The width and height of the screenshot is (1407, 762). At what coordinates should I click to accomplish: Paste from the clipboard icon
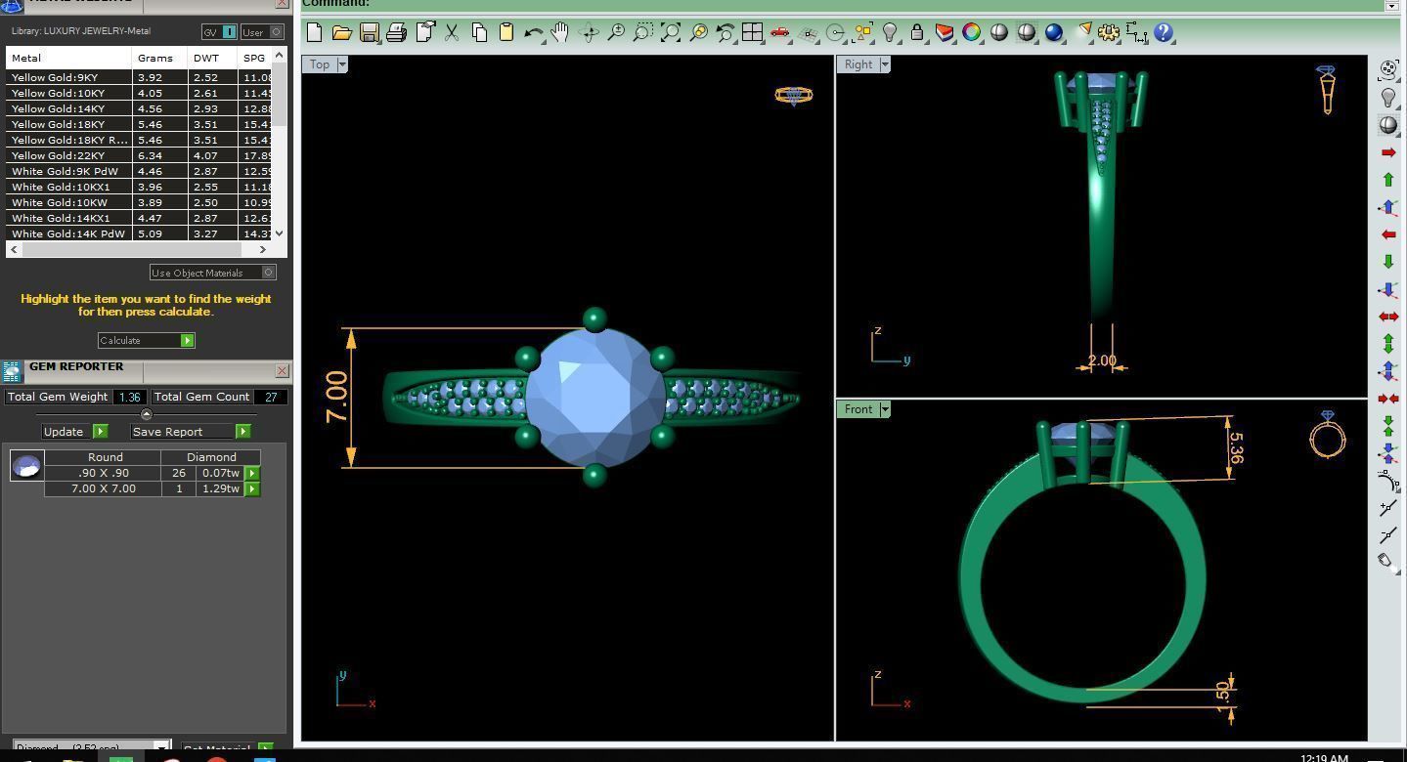click(x=506, y=32)
